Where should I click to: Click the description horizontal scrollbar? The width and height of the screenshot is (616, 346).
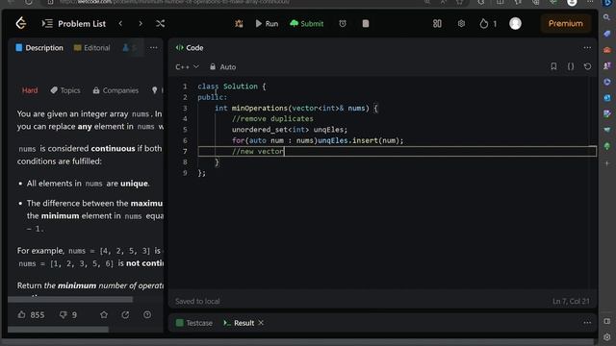click(x=70, y=299)
